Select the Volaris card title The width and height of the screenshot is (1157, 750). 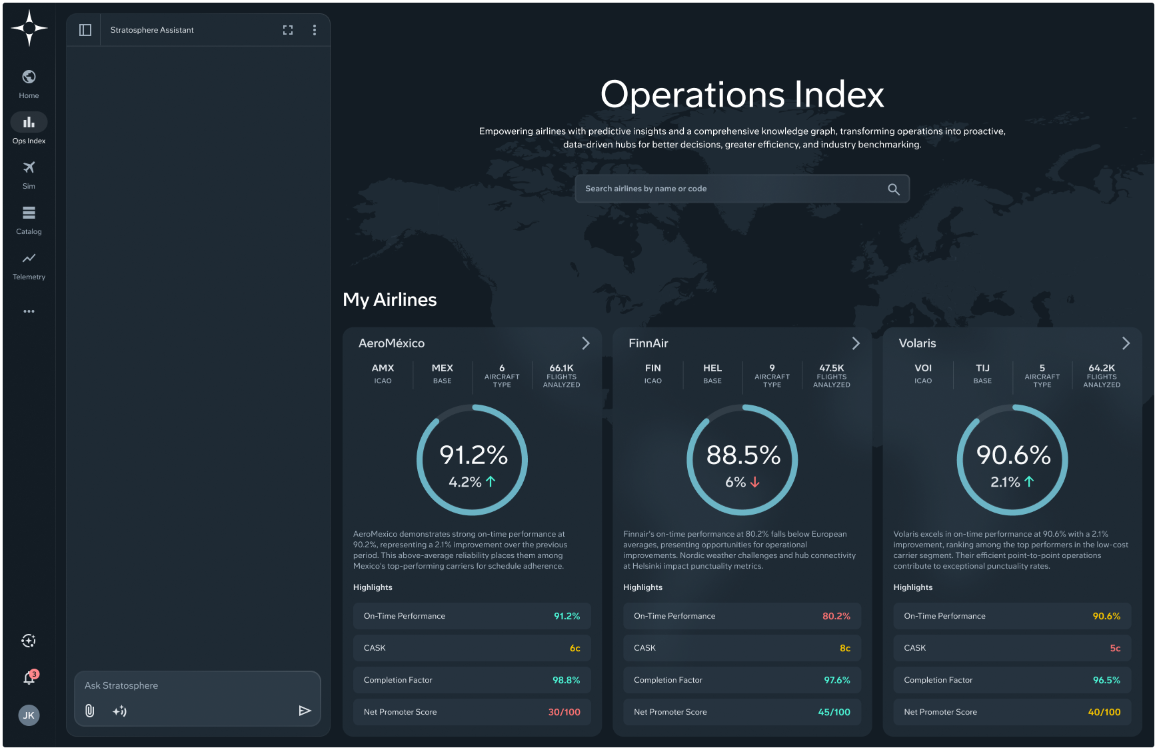pyautogui.click(x=917, y=343)
